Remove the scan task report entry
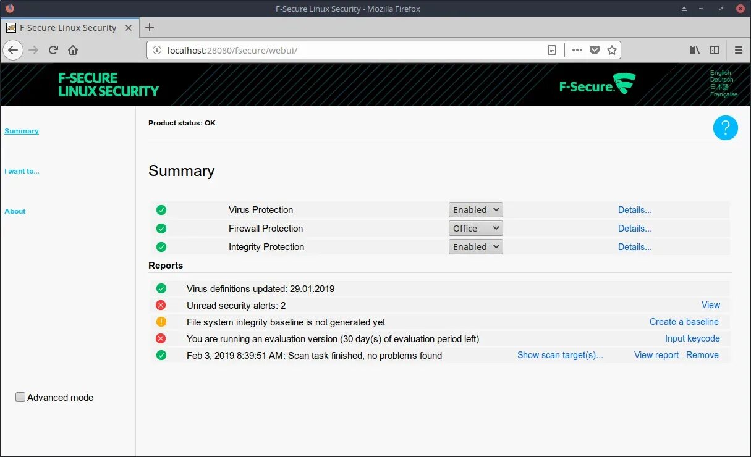Viewport: 751px width, 457px height. pos(702,355)
